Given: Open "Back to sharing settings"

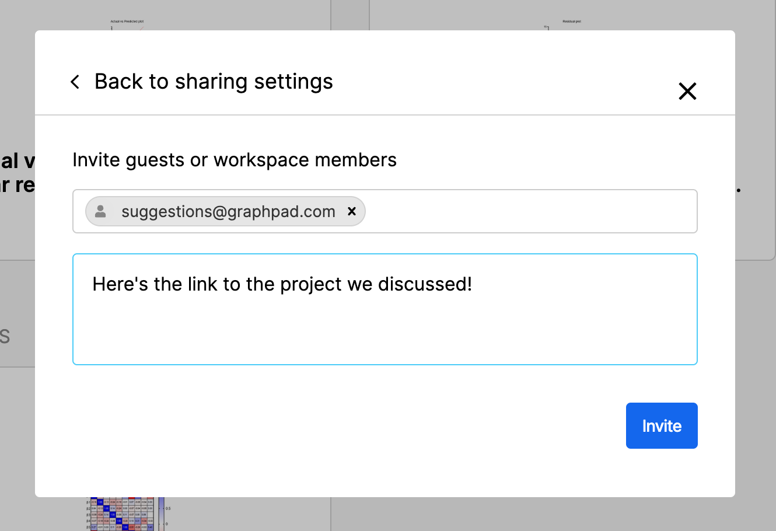Looking at the screenshot, I should tap(214, 82).
